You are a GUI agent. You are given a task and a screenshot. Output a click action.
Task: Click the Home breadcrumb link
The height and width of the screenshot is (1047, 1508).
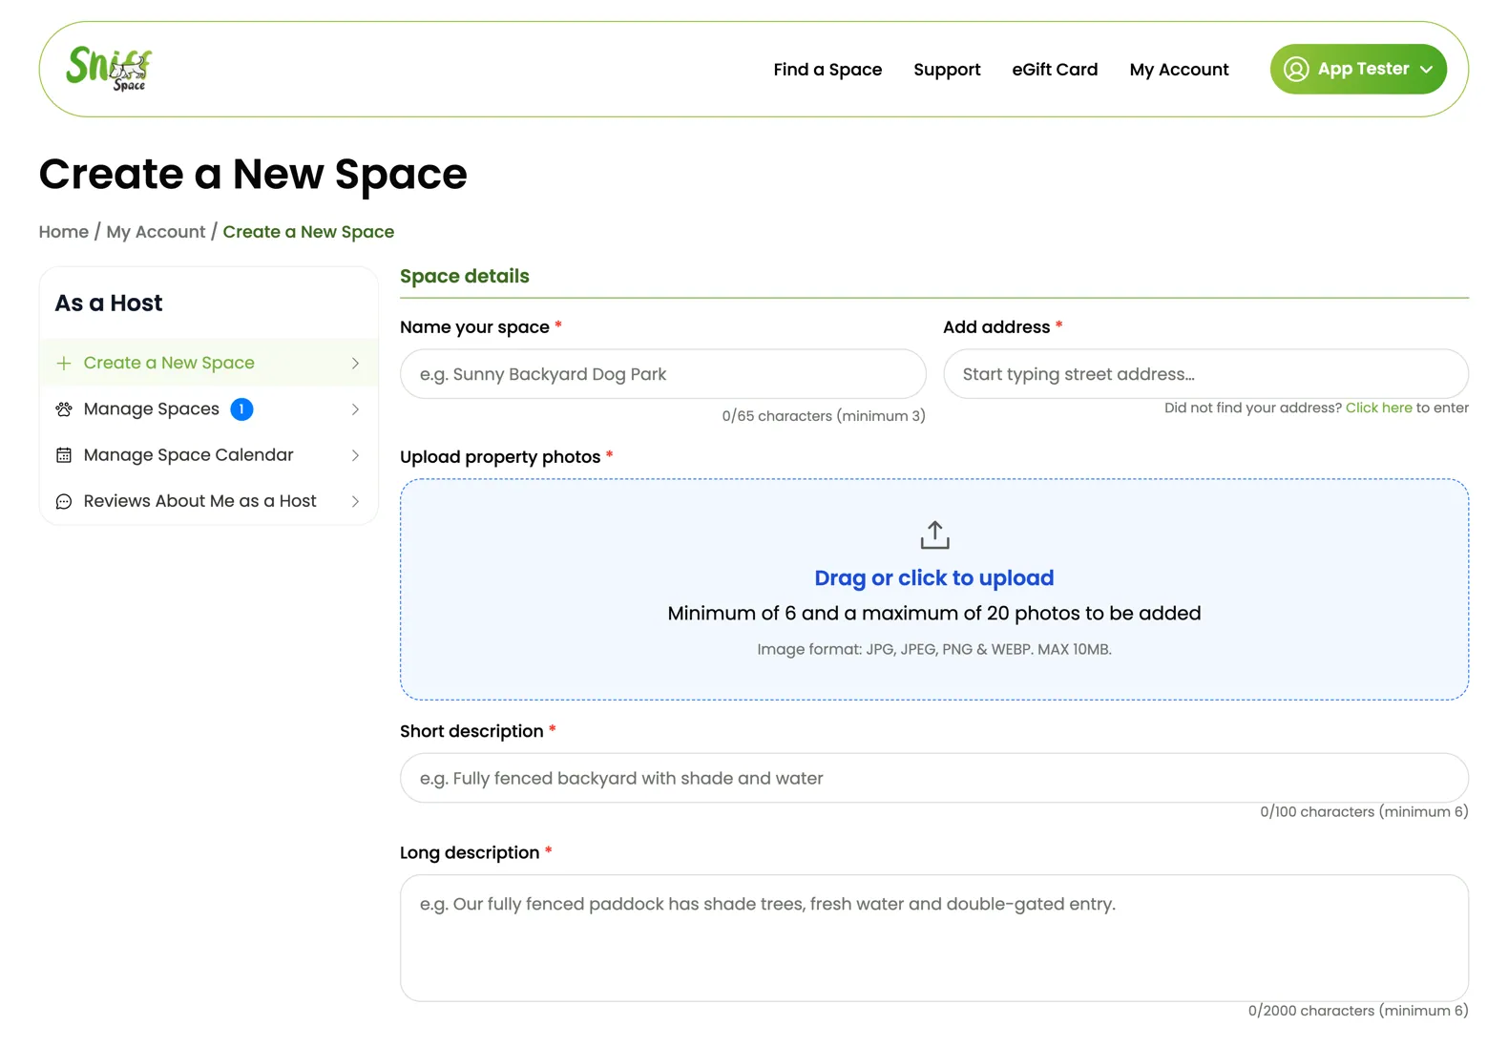tap(64, 232)
